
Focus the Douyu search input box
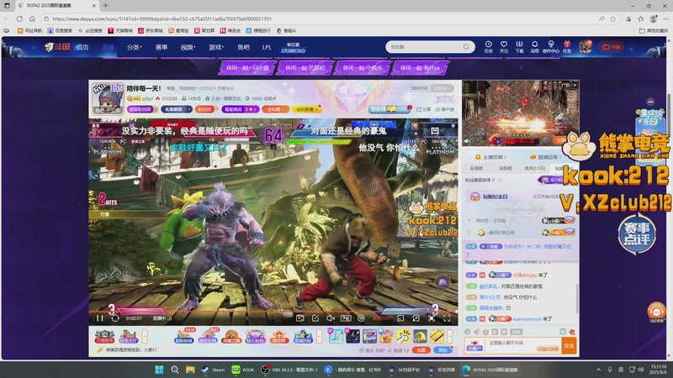[x=425, y=47]
